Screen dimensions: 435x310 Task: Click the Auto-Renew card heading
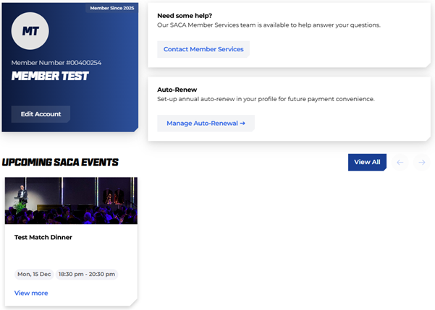177,90
